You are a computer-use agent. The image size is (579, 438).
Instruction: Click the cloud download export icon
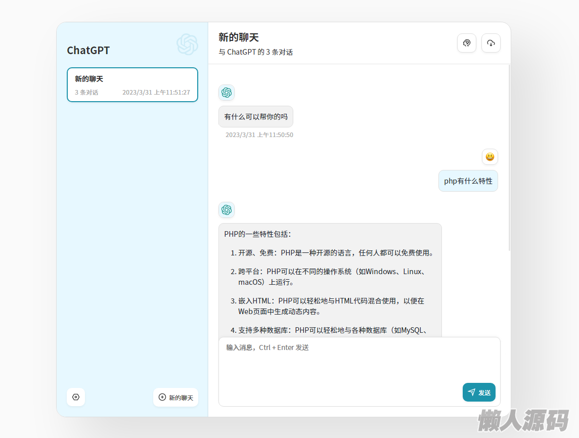pyautogui.click(x=491, y=43)
